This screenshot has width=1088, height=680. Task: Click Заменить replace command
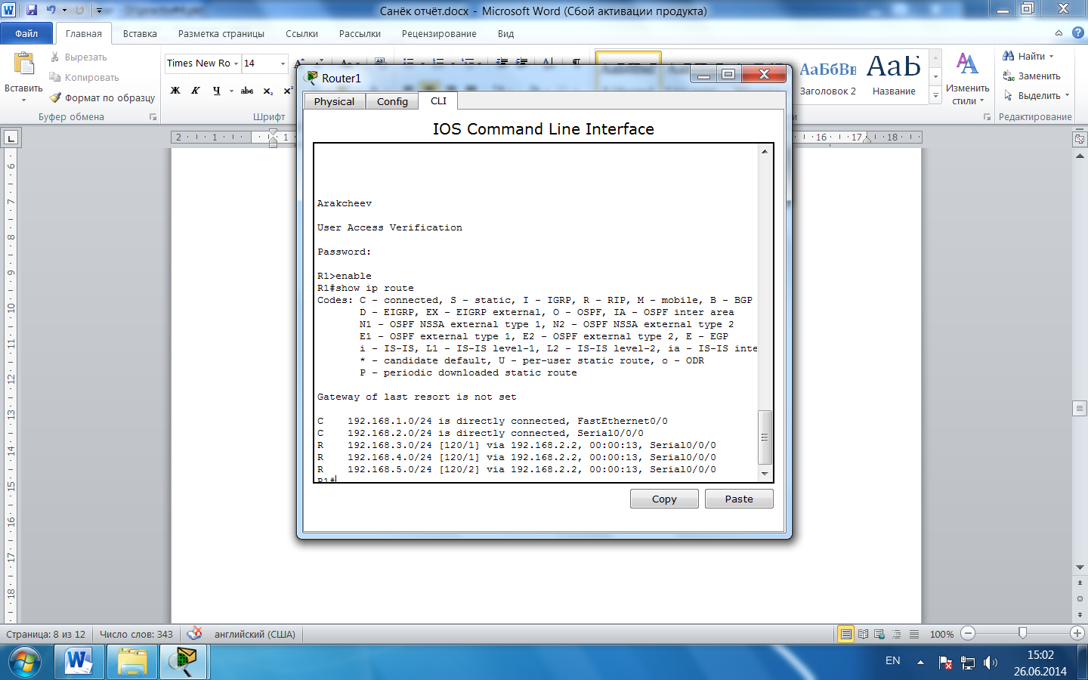pos(1032,76)
